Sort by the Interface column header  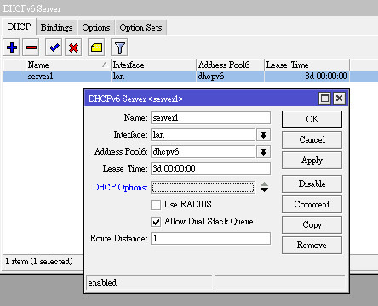point(153,65)
